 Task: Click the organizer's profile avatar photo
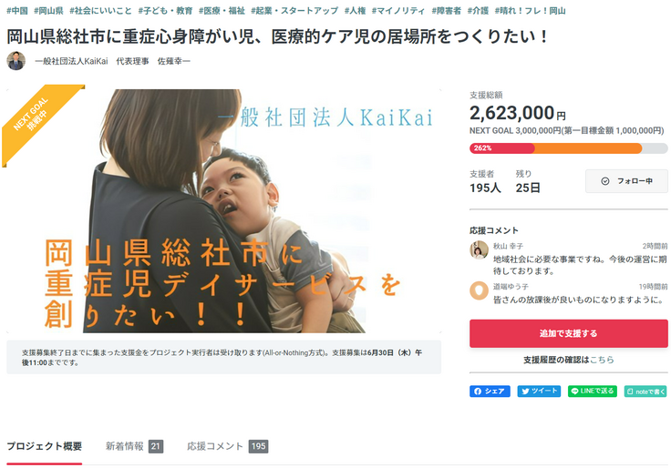pos(15,61)
